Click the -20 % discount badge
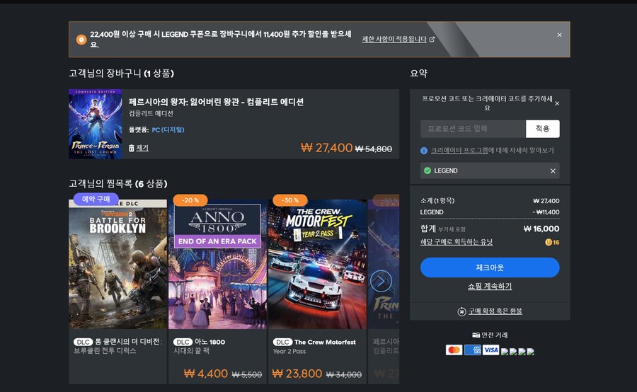 190,200
